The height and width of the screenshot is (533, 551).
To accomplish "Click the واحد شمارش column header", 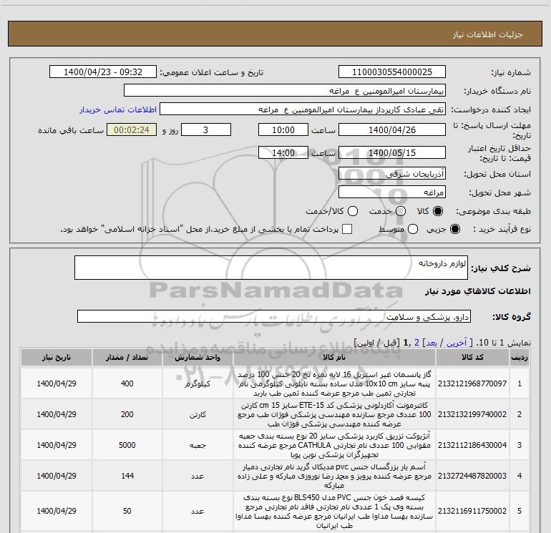I will (x=198, y=357).
